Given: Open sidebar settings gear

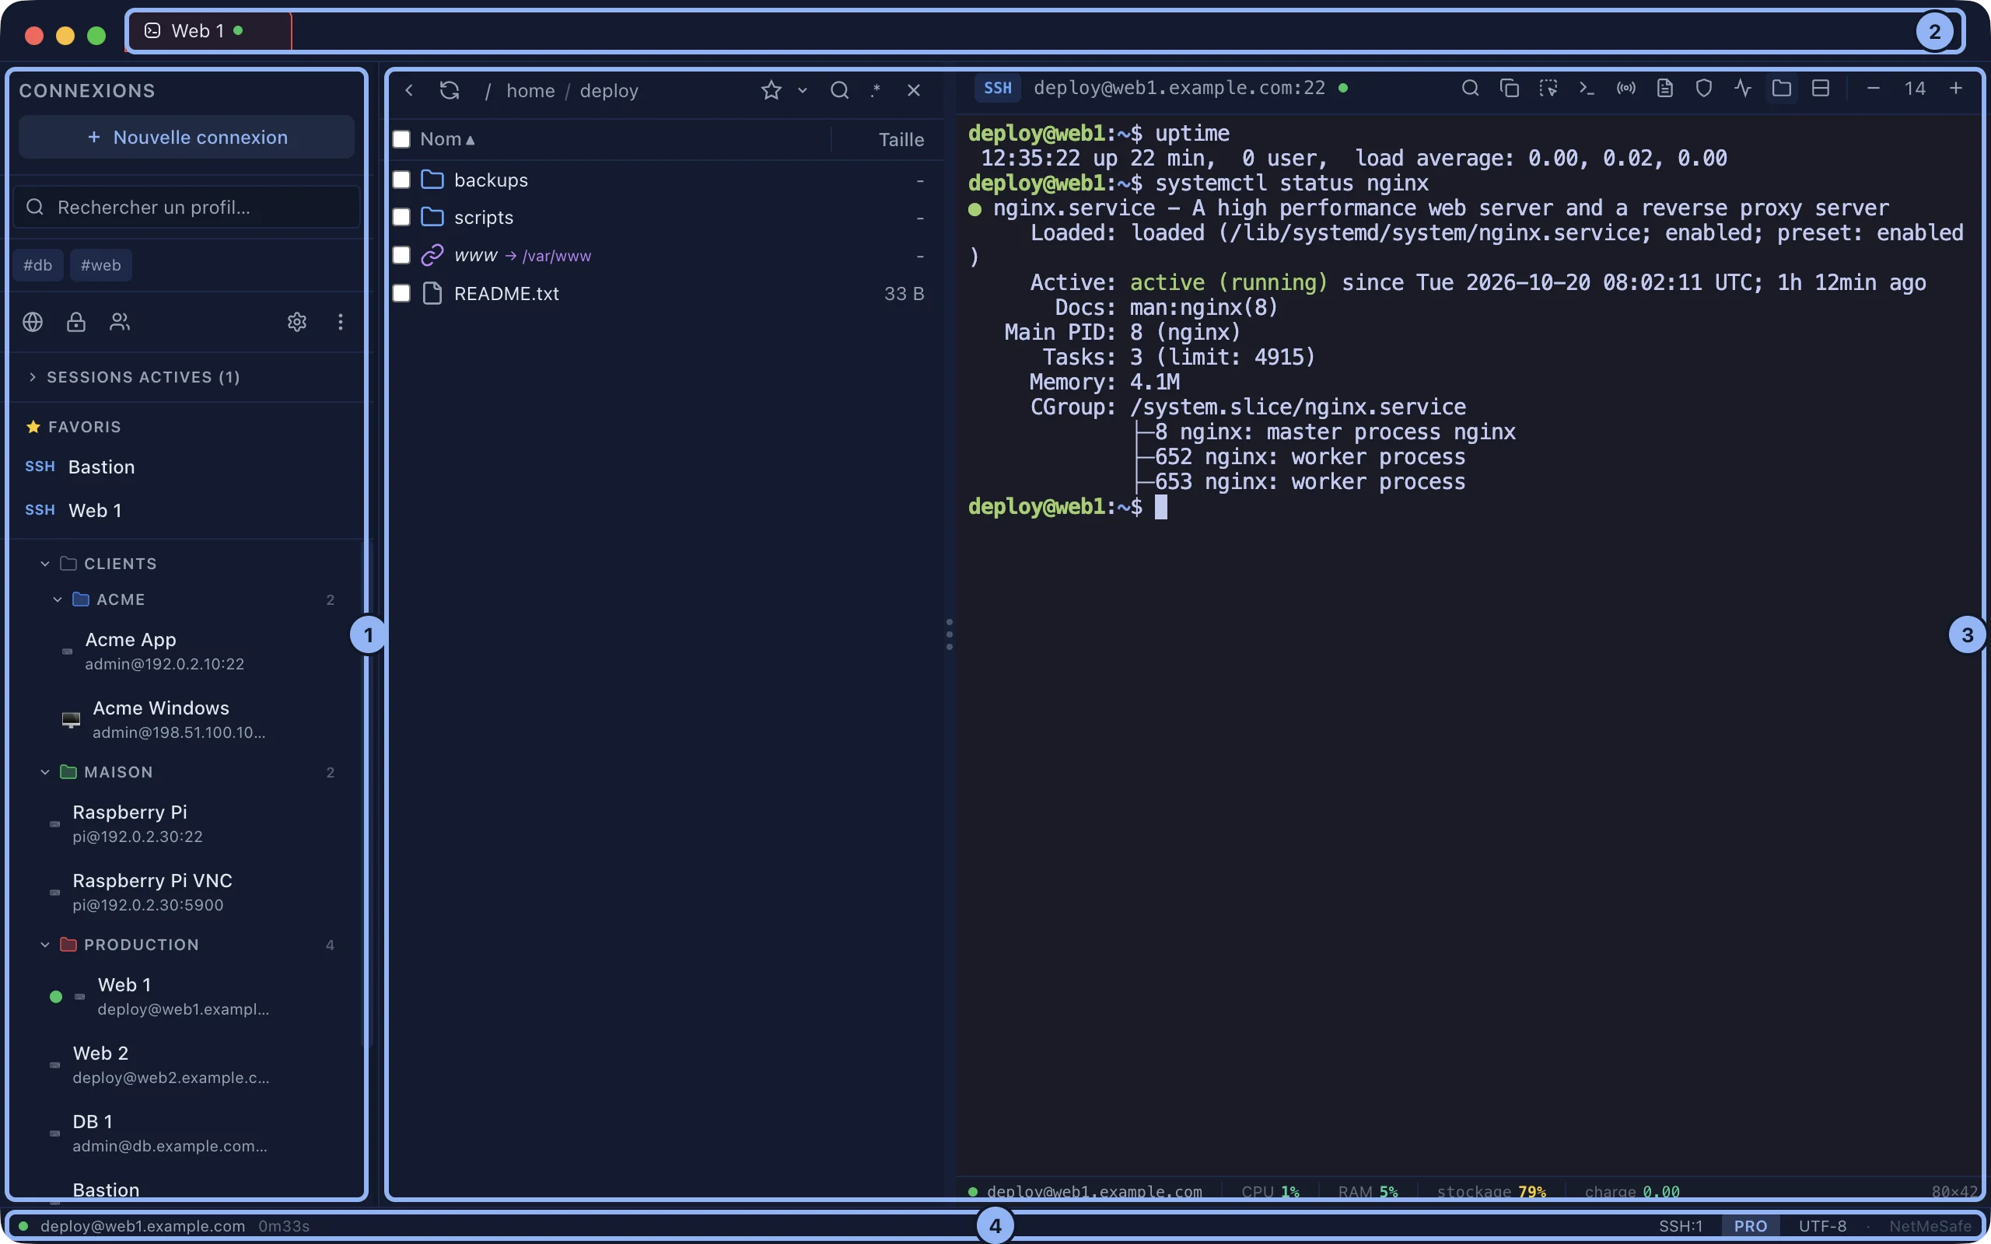Looking at the screenshot, I should coord(297,322).
